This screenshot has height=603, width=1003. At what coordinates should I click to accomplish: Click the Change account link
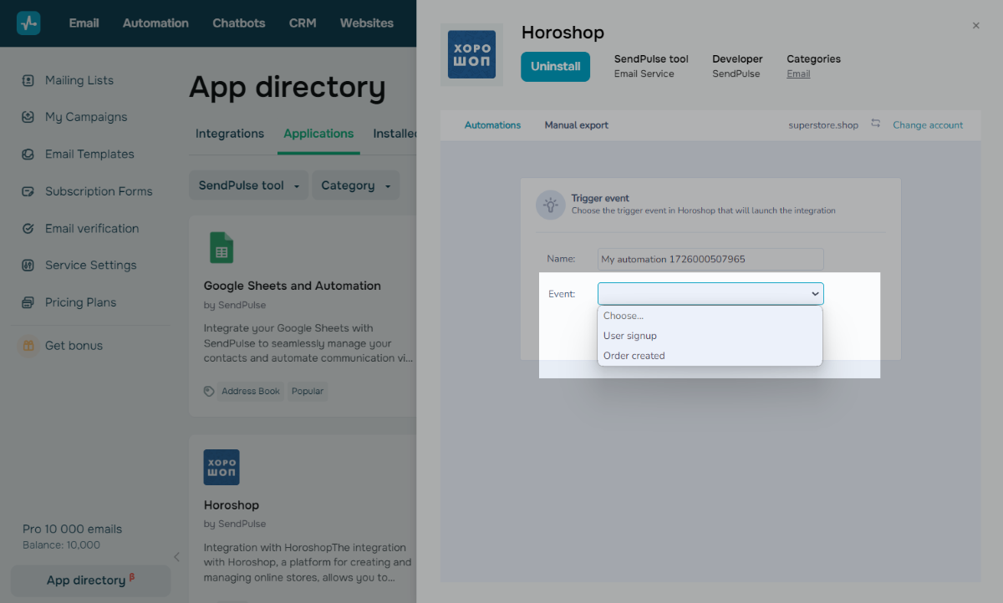point(928,125)
